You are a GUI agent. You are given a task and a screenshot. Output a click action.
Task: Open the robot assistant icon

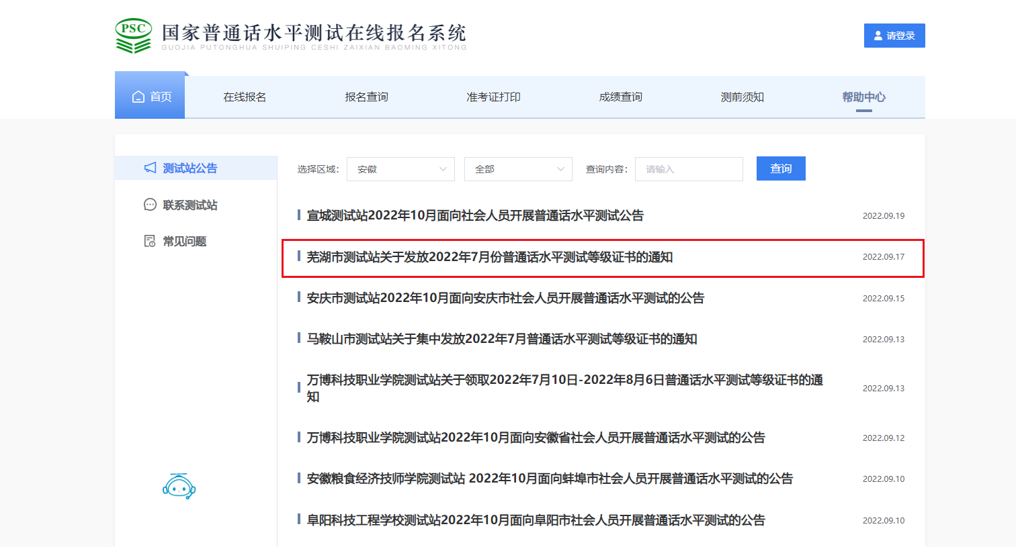pos(179,487)
